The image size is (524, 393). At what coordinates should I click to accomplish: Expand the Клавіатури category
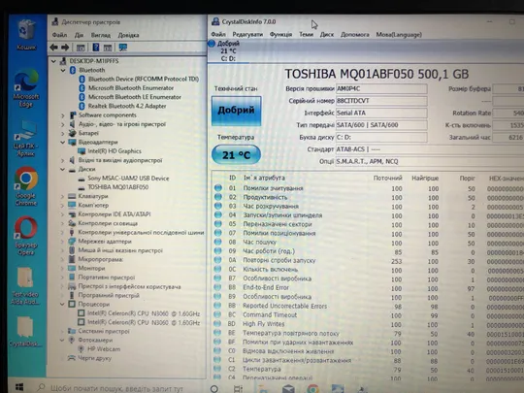click(62, 196)
